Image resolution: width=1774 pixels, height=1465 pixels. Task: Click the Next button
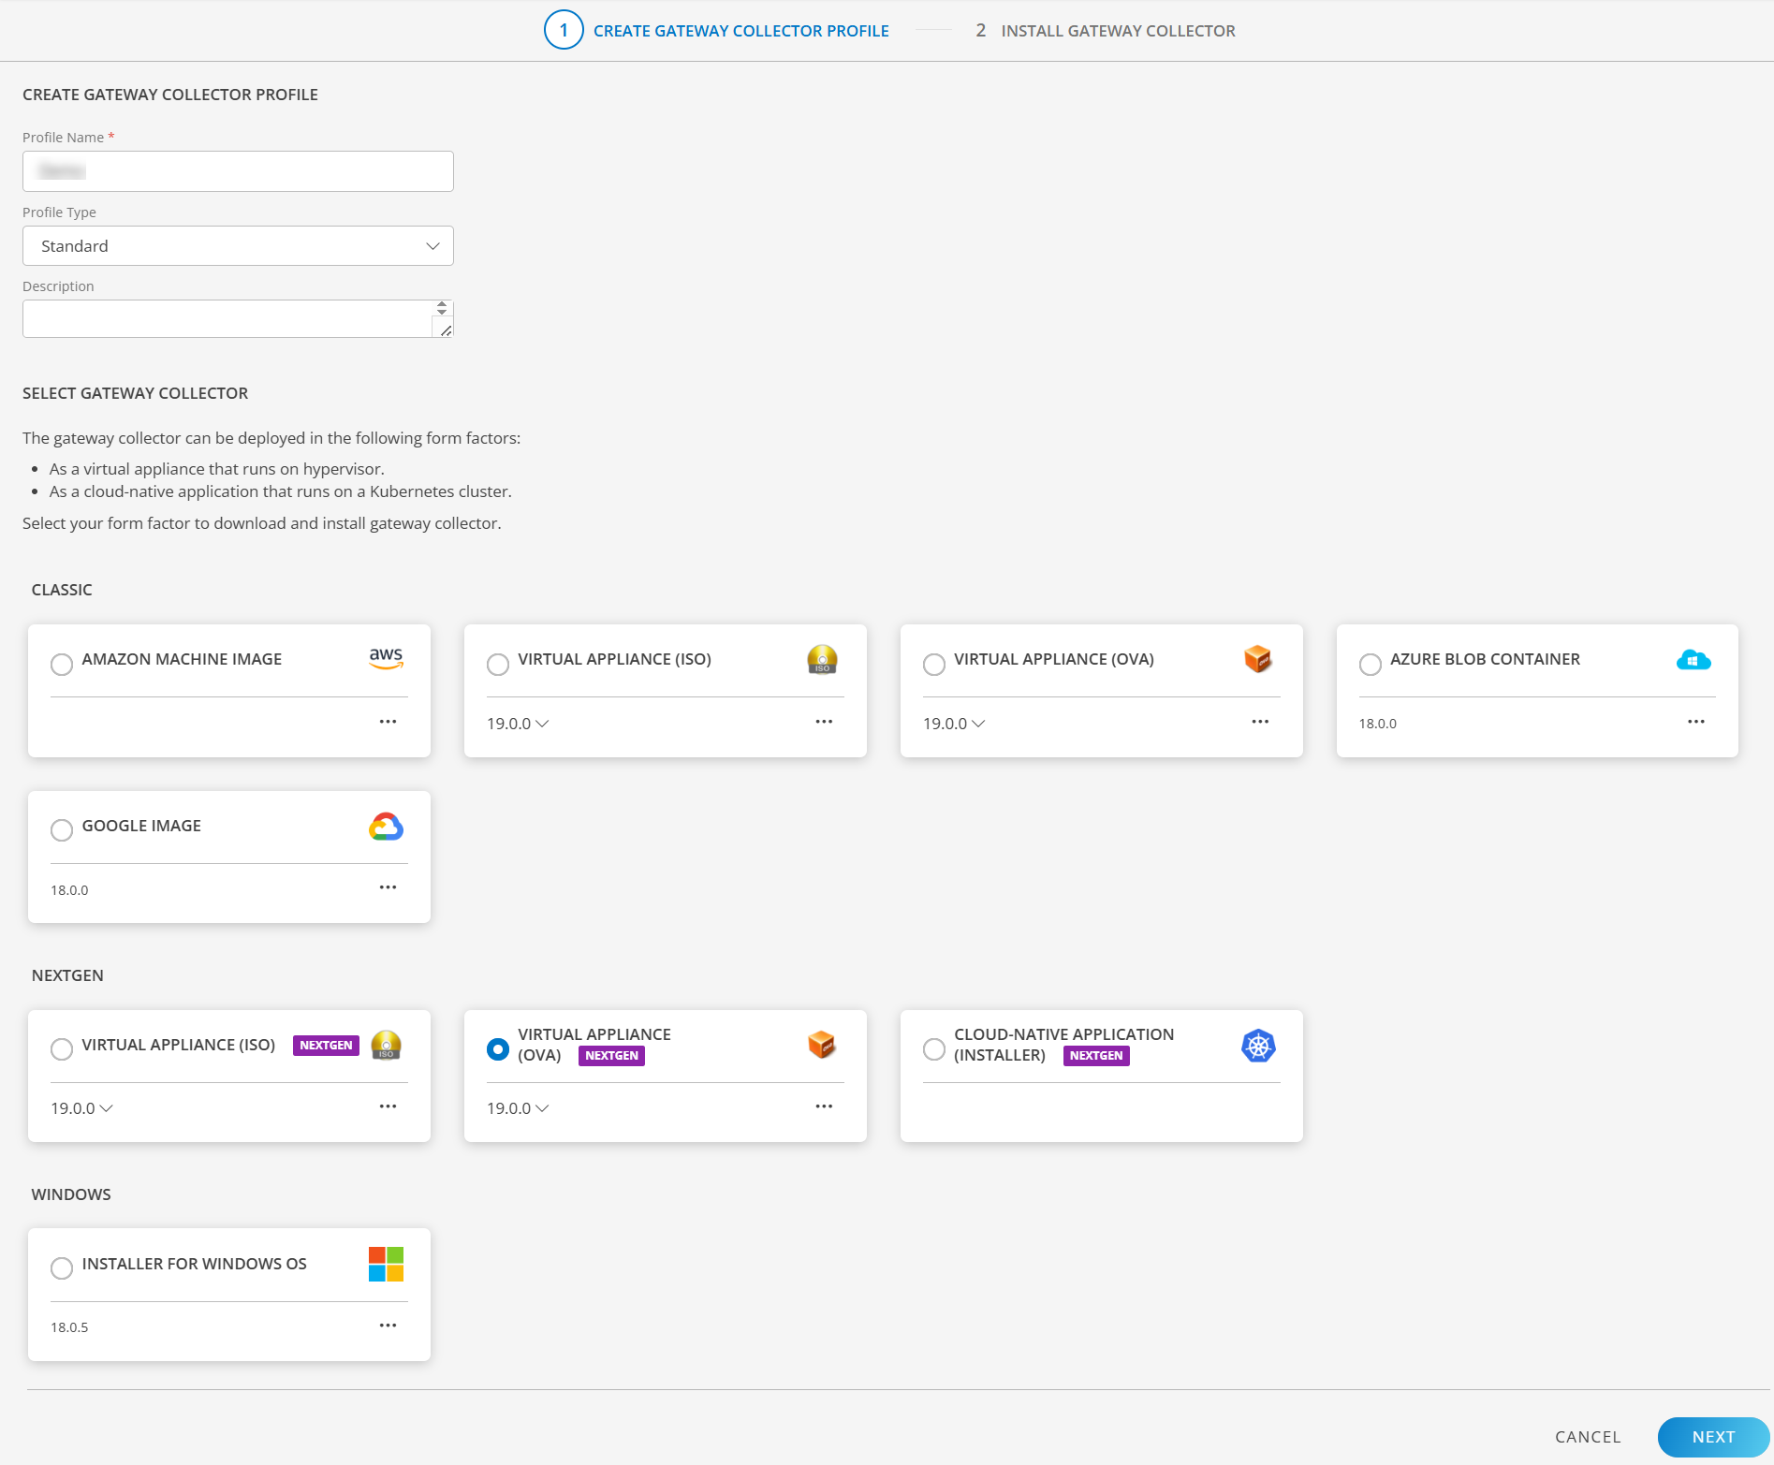(x=1712, y=1437)
